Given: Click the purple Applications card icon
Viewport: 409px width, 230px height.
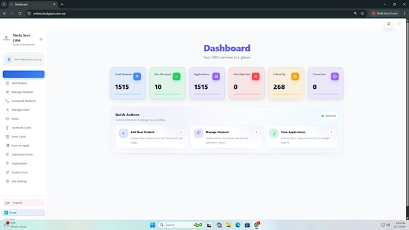Looking at the screenshot, I should 216,76.
